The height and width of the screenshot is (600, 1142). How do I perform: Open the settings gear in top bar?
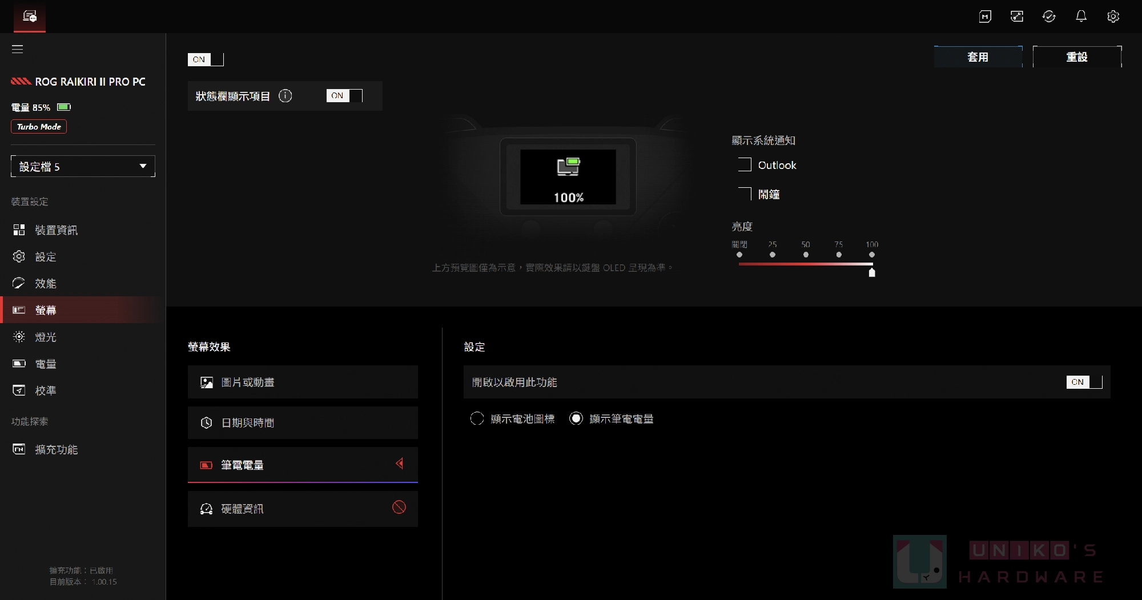(1113, 17)
